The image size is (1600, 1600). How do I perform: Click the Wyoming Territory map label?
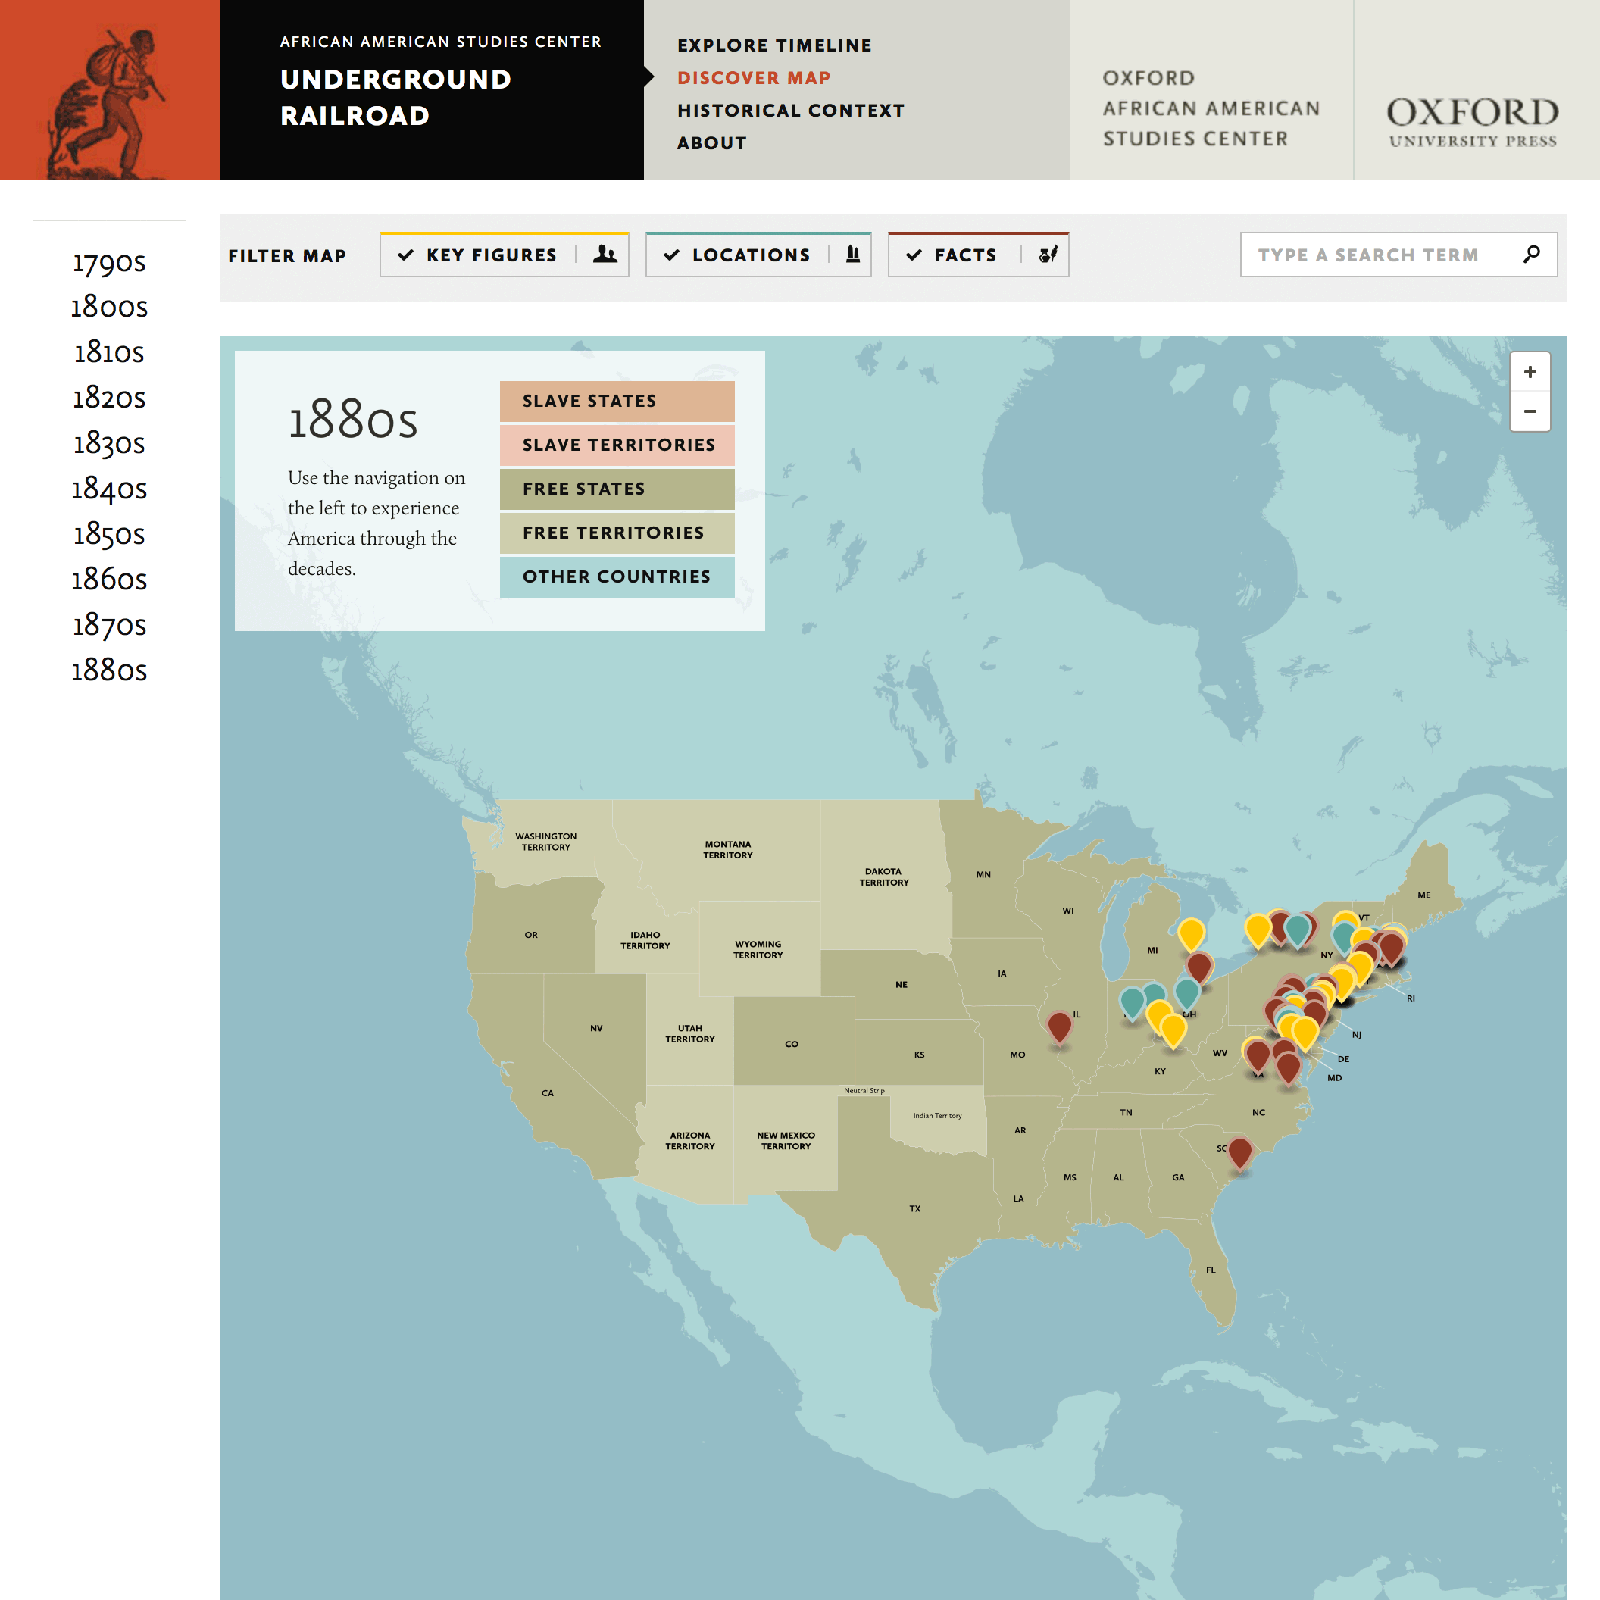coord(758,950)
